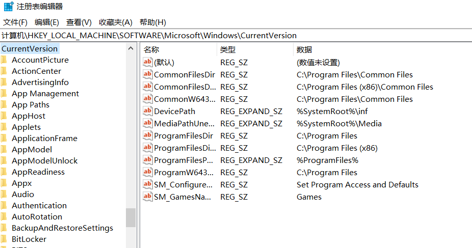Click the Set Program Access and Defaults data

click(x=357, y=184)
